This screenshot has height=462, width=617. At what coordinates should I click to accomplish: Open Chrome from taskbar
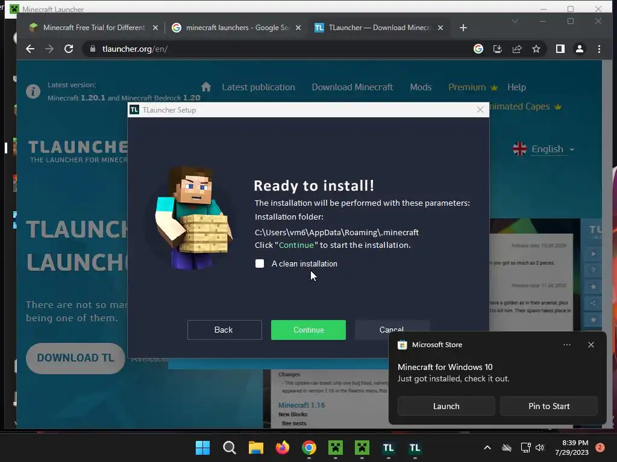[x=309, y=448]
